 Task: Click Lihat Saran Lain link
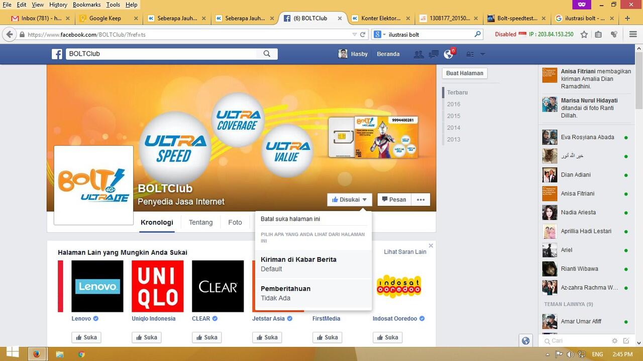[405, 252]
